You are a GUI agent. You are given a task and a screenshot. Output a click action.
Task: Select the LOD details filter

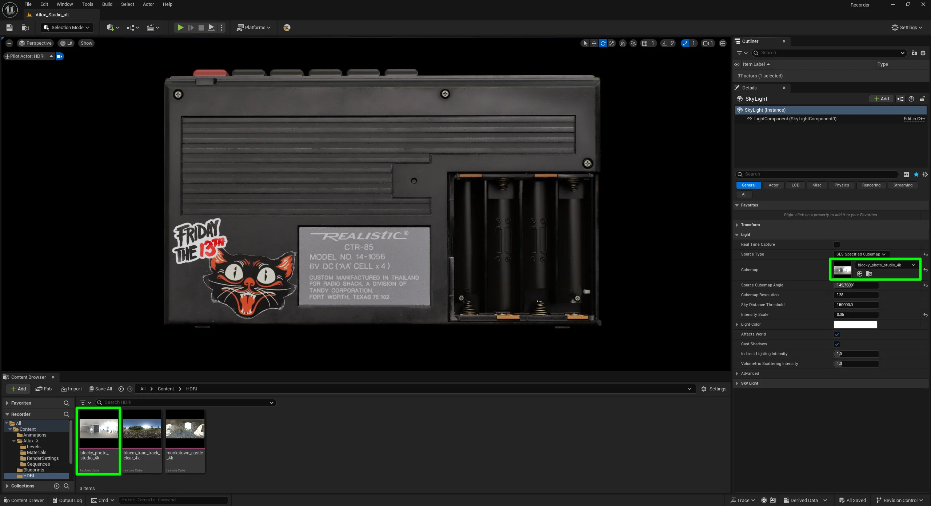[x=795, y=185]
